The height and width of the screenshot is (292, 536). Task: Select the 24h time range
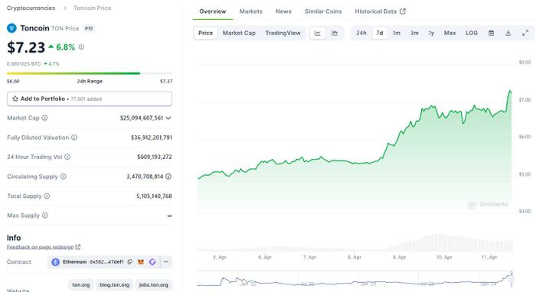click(x=361, y=33)
